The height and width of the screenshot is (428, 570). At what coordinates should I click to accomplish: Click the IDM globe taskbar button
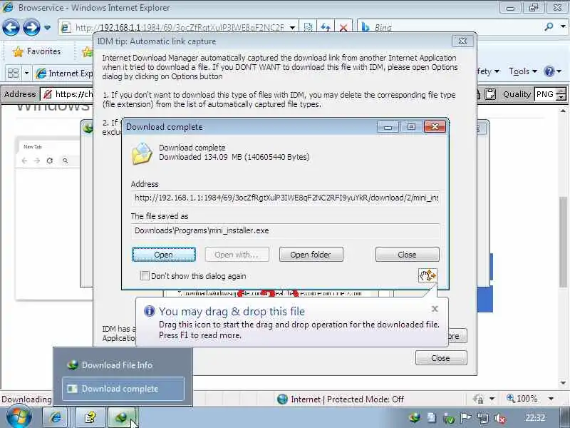tap(121, 417)
